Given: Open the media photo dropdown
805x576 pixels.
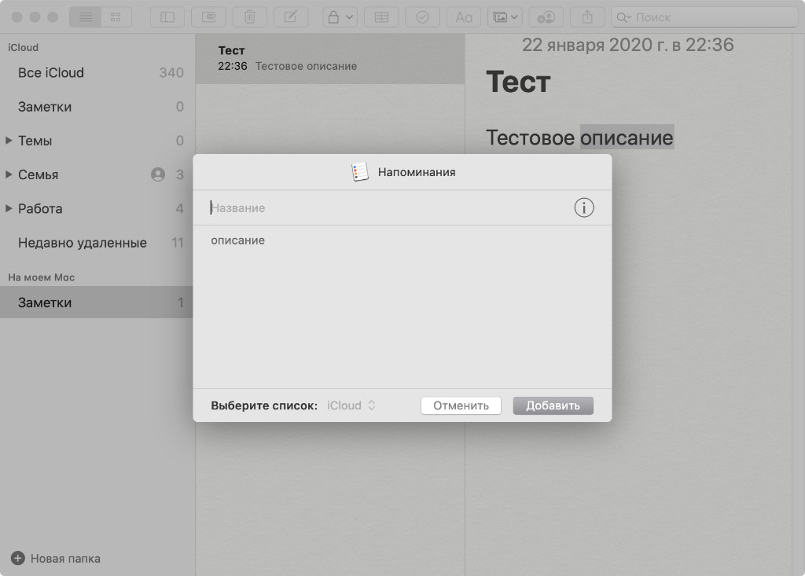Looking at the screenshot, I should [x=504, y=17].
